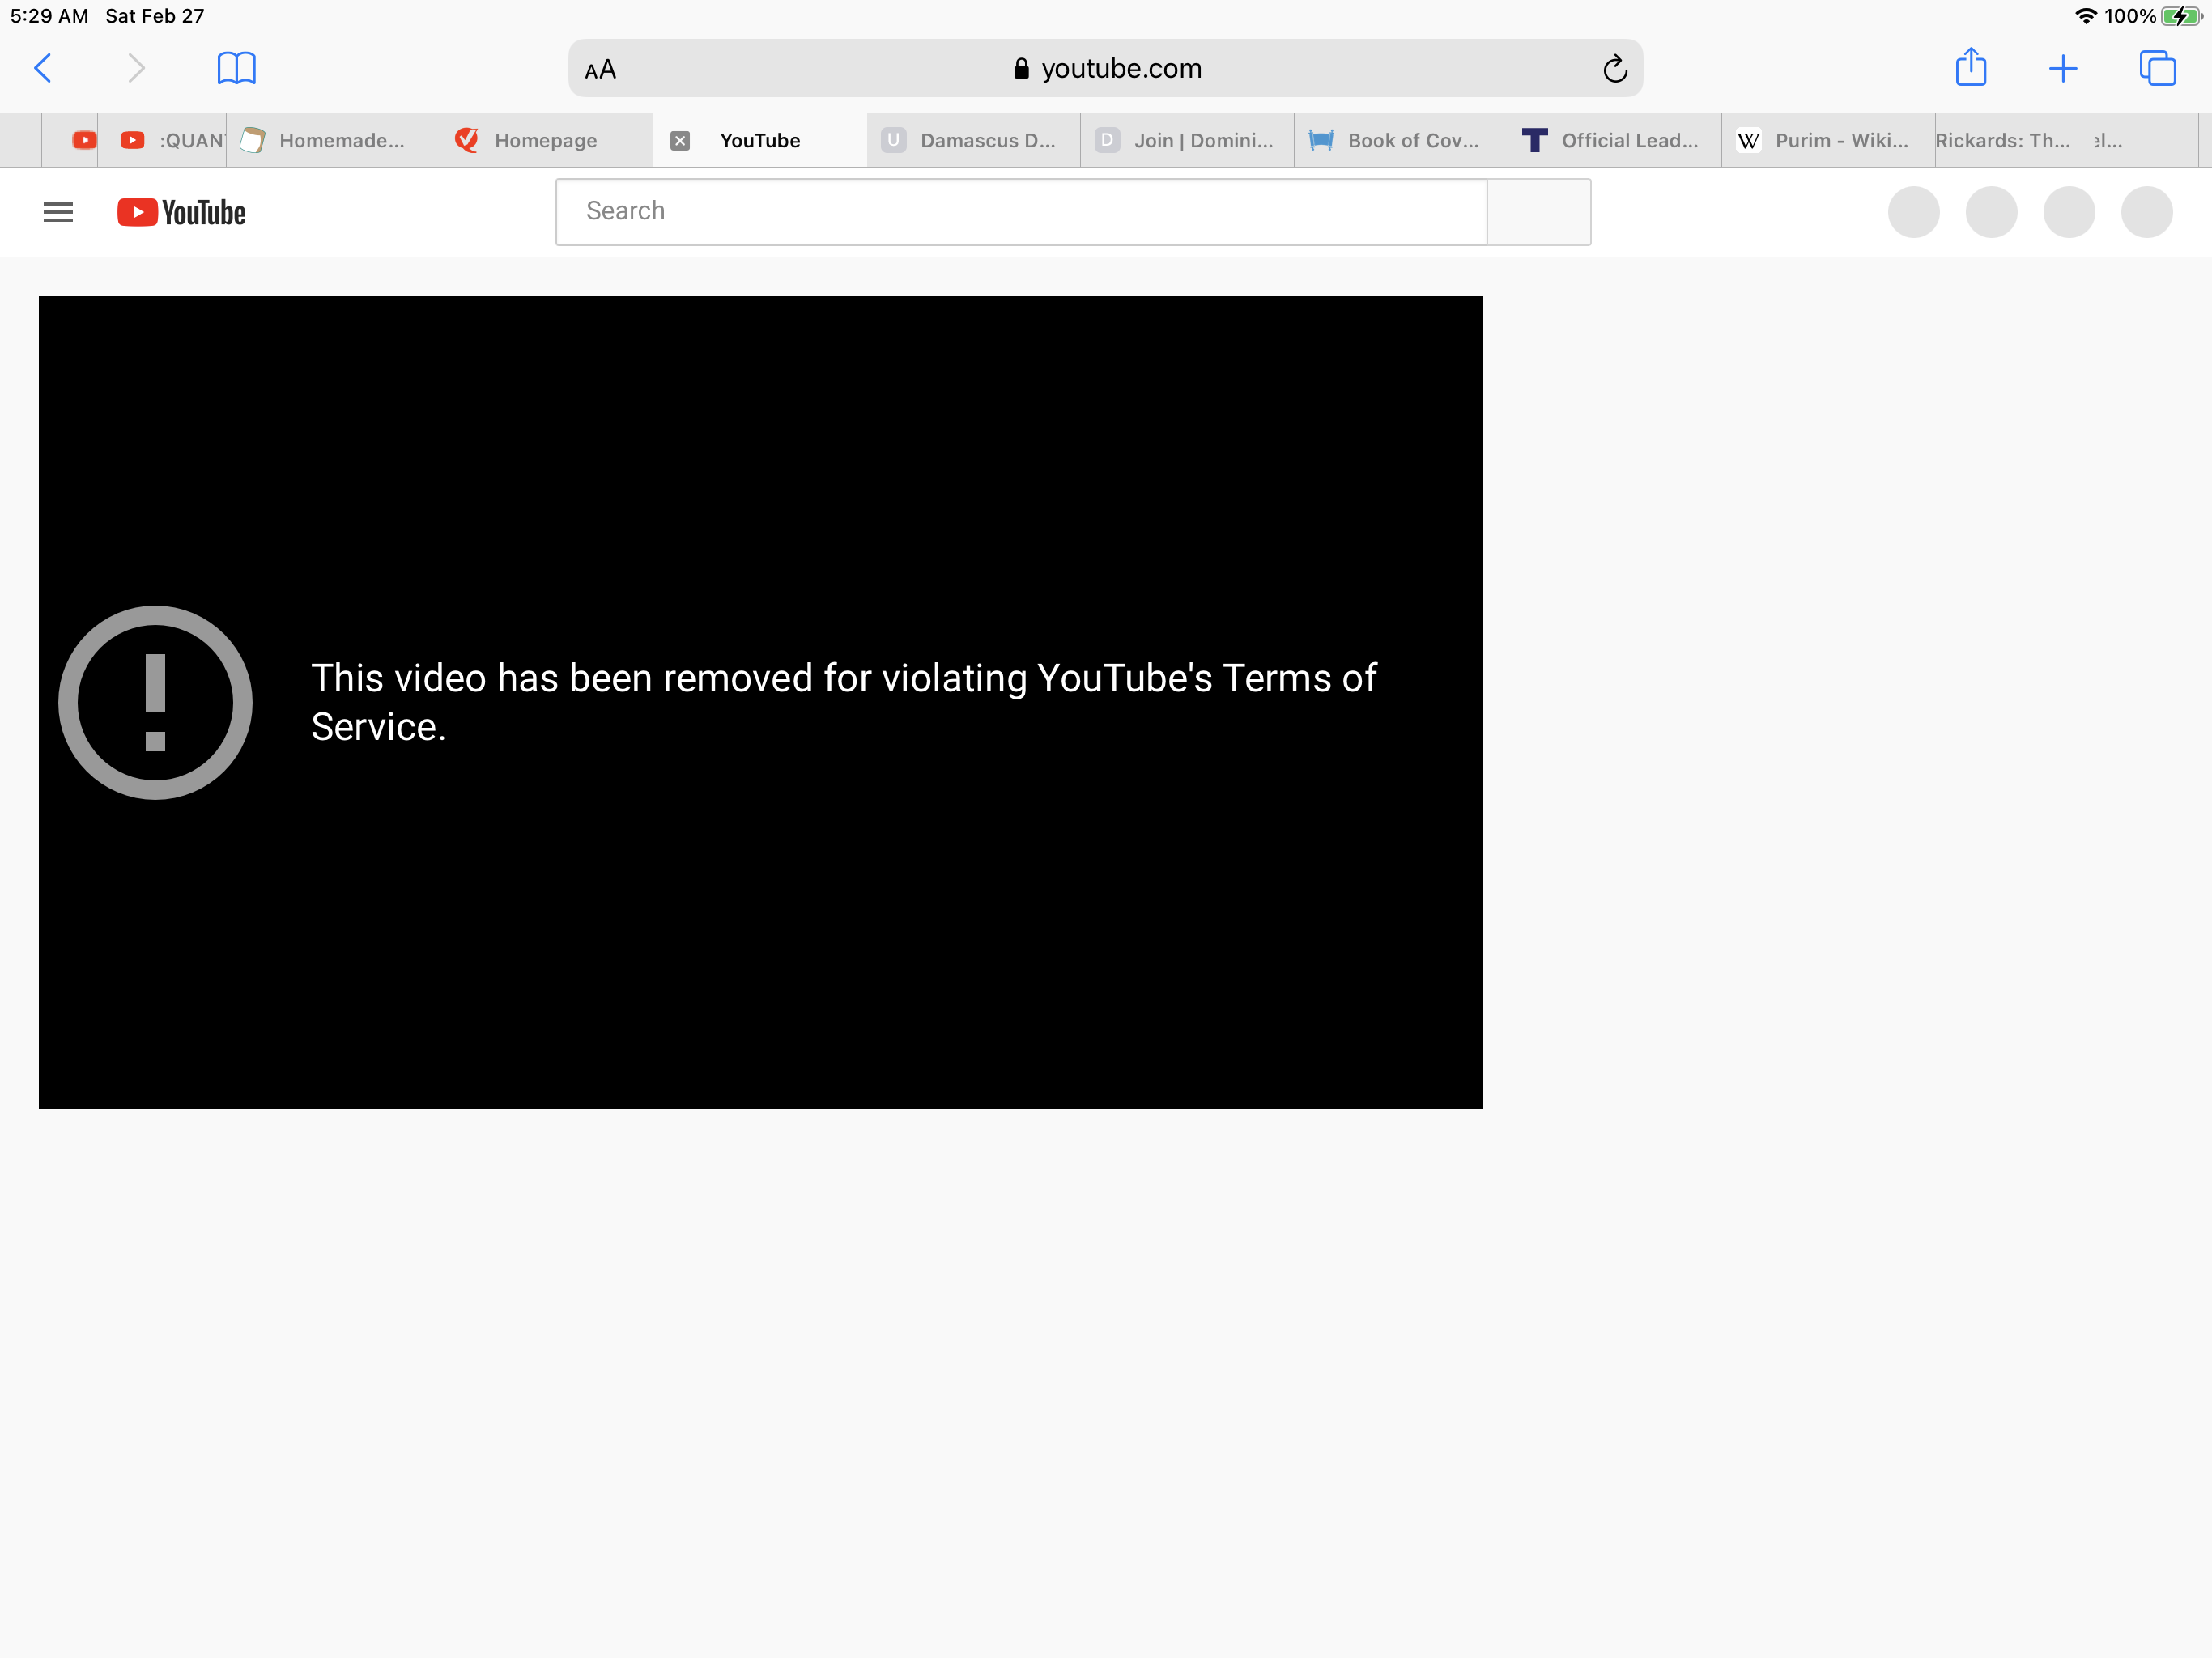This screenshot has width=2212, height=1658.
Task: Open a new tab with plus
Action: [x=2062, y=68]
